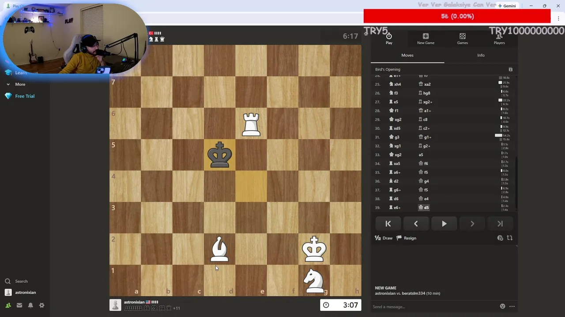565x317 pixels.
Task: Go forward one move
Action: [x=472, y=224]
